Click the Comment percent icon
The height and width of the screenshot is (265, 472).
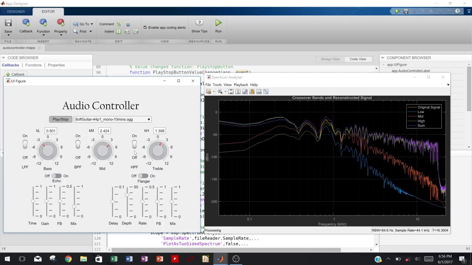pos(119,24)
